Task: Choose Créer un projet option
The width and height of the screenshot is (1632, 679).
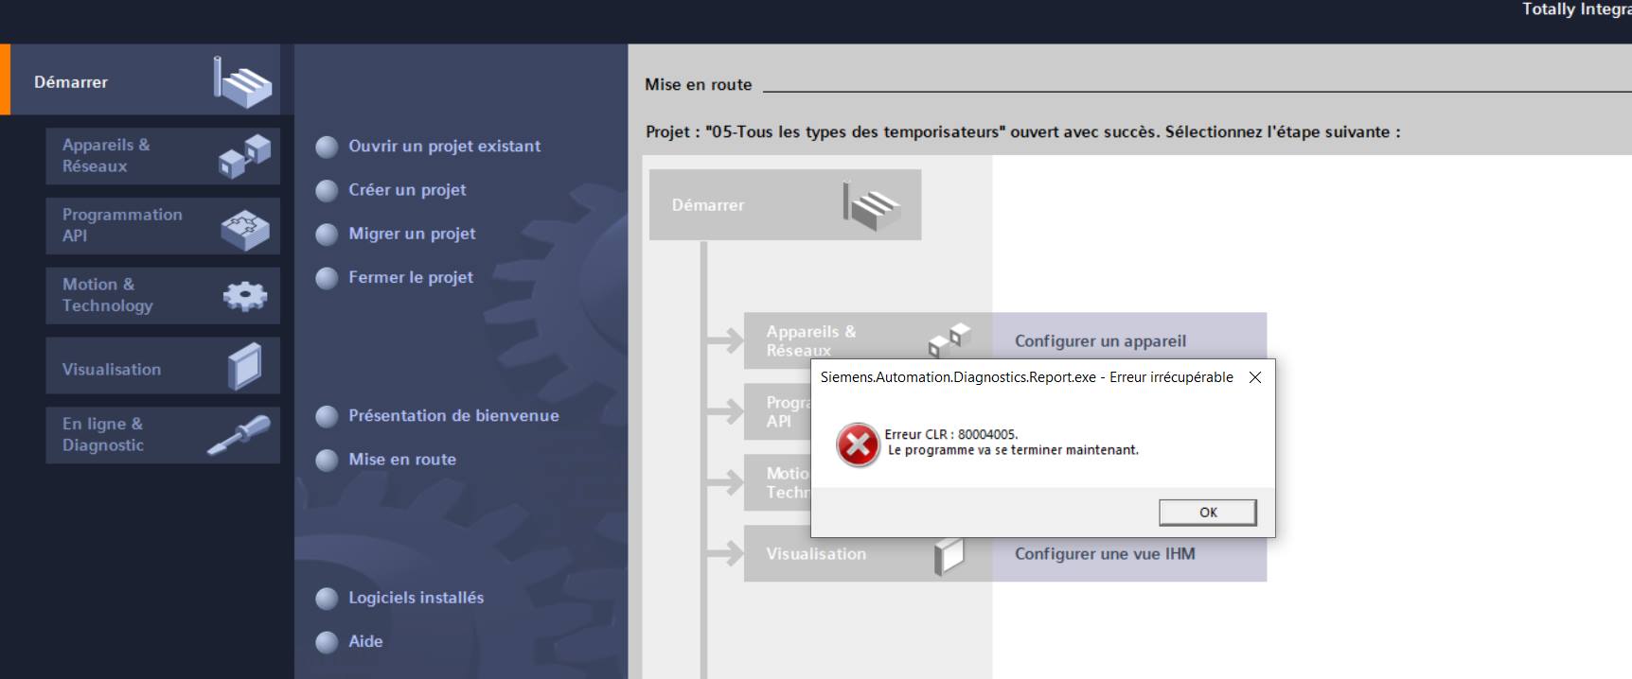Action: click(407, 190)
